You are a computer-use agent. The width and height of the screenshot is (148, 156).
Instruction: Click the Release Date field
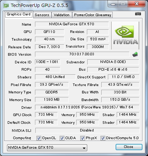[49, 47]
